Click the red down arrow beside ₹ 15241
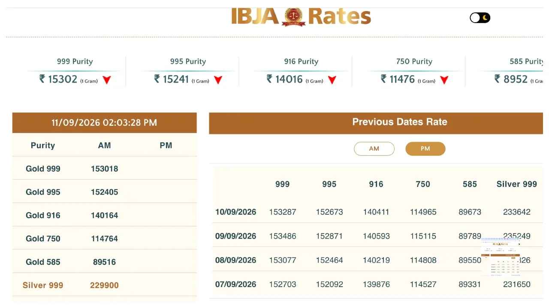Viewport: 549px width, 308px height. tap(218, 80)
